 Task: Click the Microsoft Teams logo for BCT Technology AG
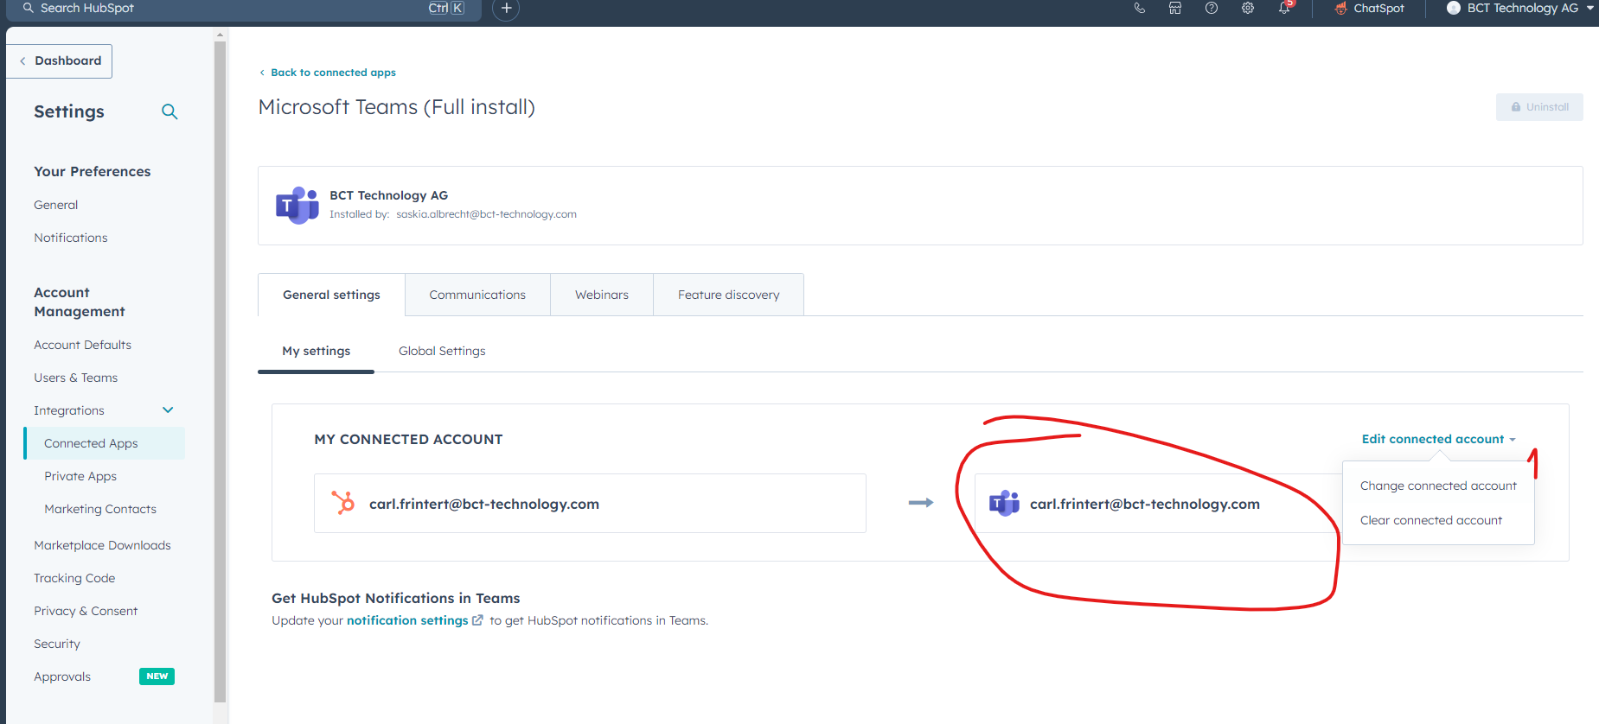tap(297, 206)
